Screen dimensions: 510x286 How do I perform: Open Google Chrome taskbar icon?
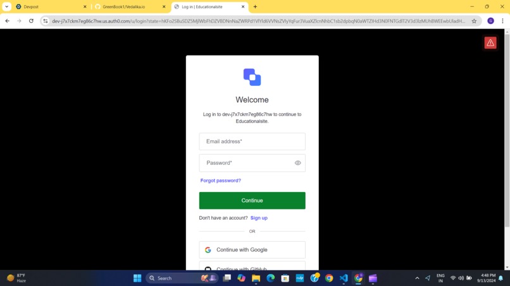point(329,278)
